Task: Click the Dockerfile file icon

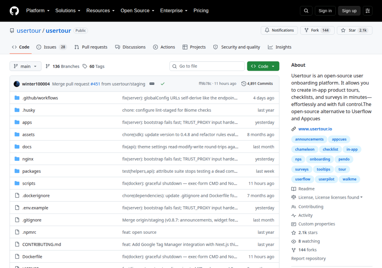Action: click(17, 256)
